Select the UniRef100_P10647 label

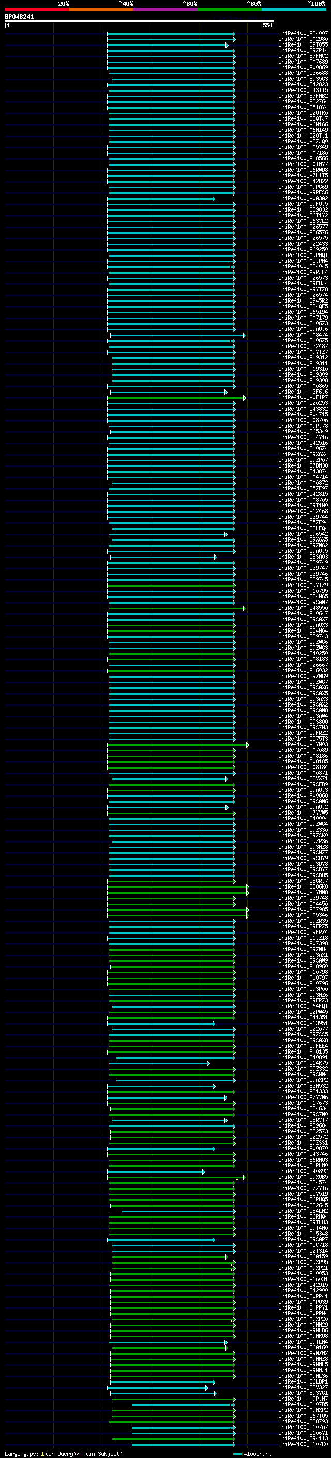[303, 614]
